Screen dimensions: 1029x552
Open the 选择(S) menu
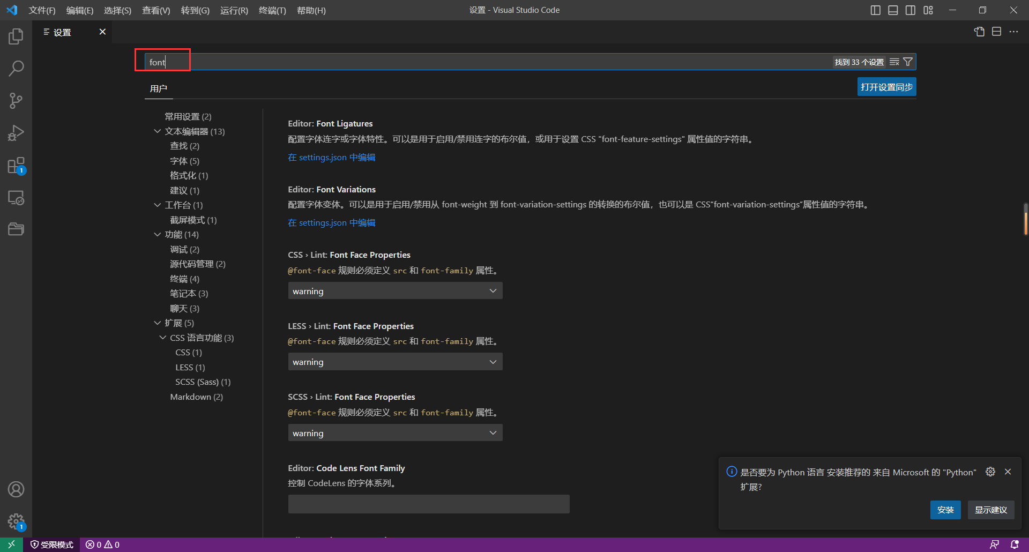pos(117,10)
